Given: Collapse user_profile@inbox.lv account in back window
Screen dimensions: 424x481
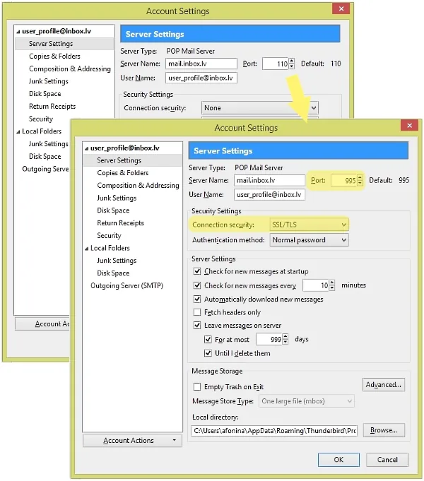Looking at the screenshot, I should 18,32.
